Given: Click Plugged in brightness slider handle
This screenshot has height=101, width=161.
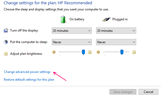Looking at the screenshot, I should pyautogui.click(x=122, y=52).
